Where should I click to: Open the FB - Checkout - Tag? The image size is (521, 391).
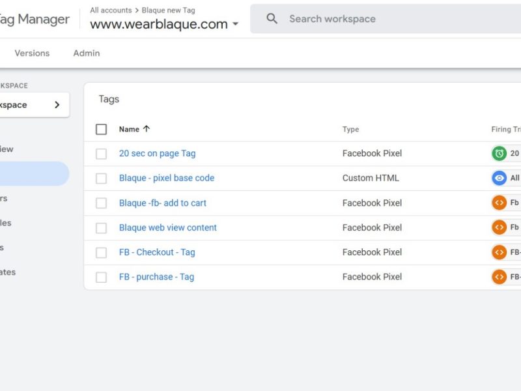pos(157,252)
